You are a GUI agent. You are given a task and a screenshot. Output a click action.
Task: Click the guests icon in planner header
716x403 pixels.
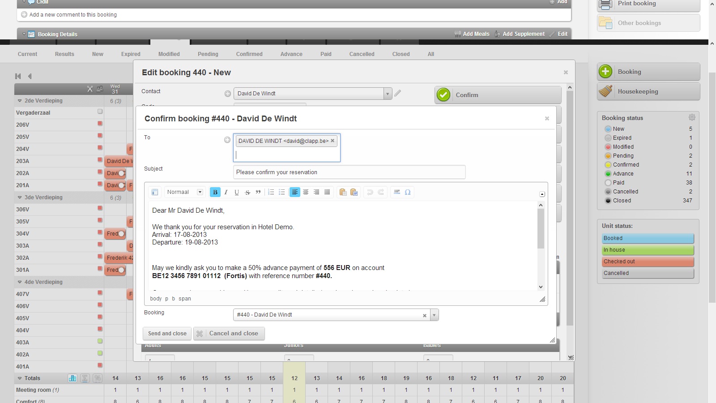pyautogui.click(x=100, y=89)
